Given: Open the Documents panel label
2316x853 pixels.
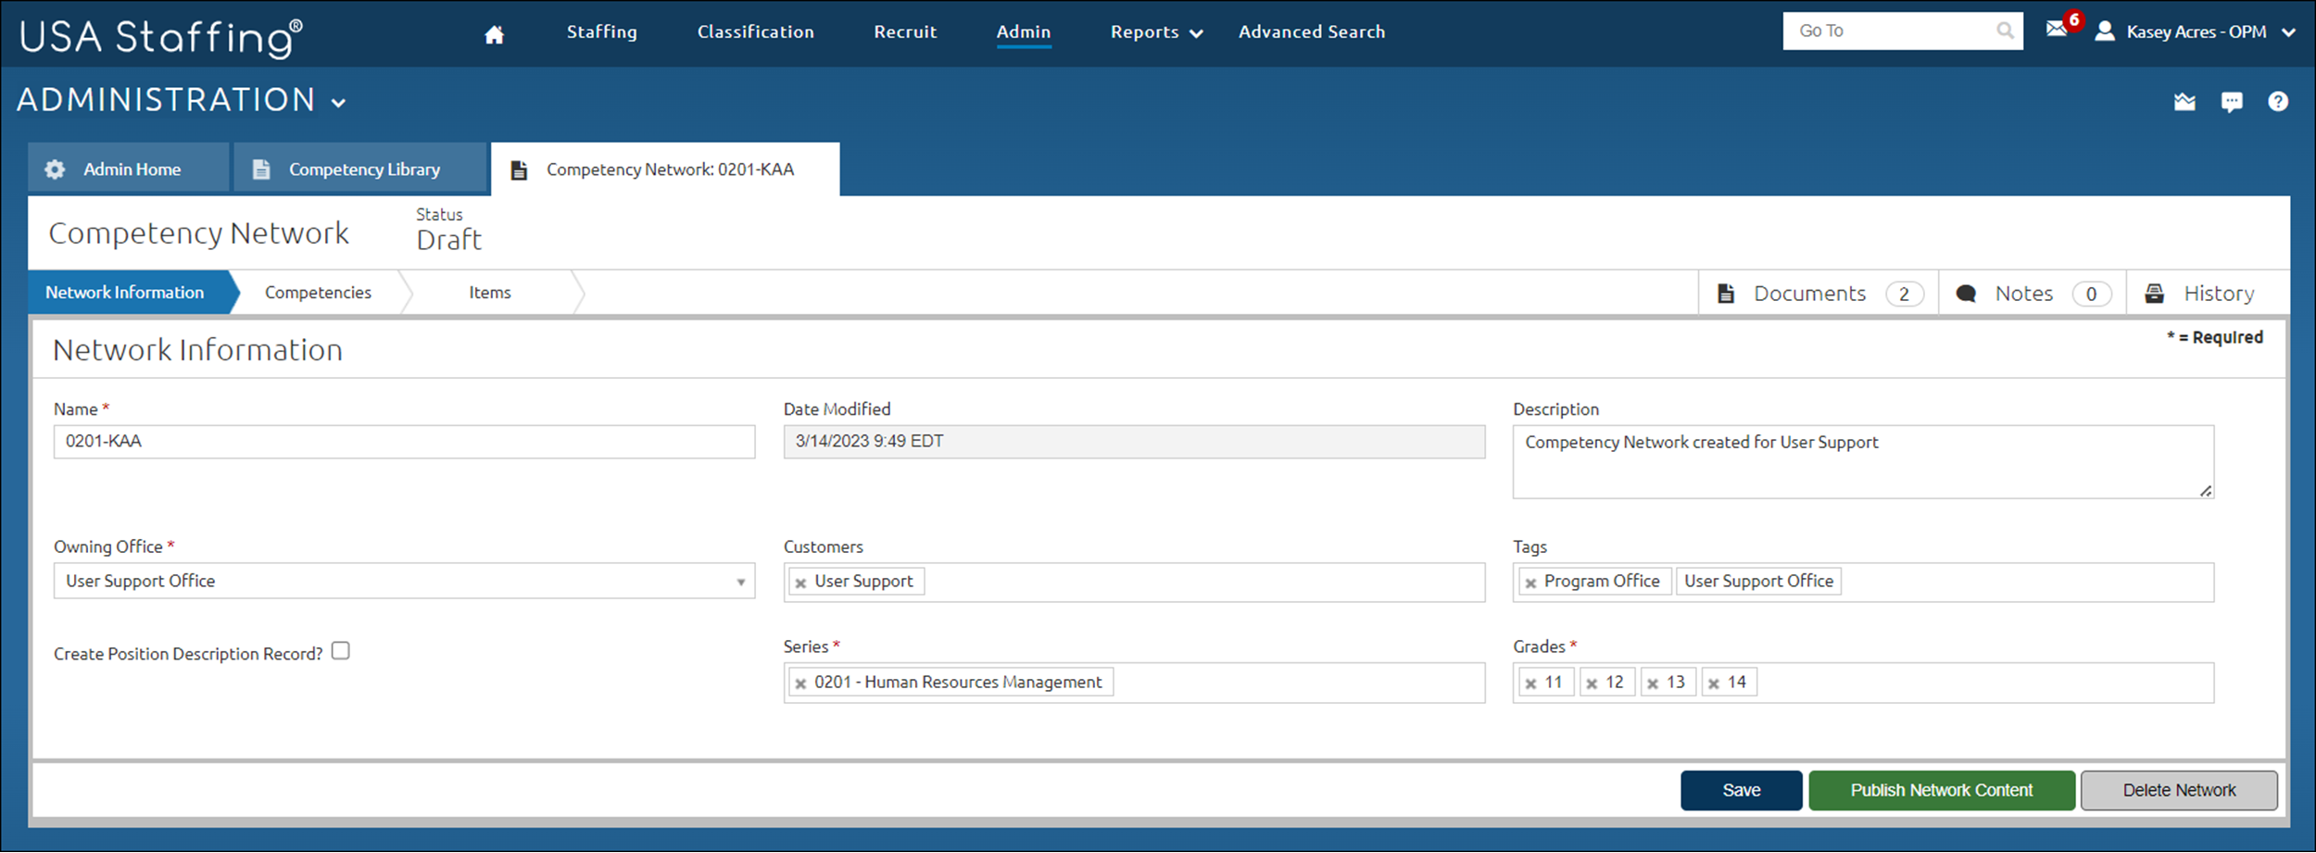Looking at the screenshot, I should 1809,294.
